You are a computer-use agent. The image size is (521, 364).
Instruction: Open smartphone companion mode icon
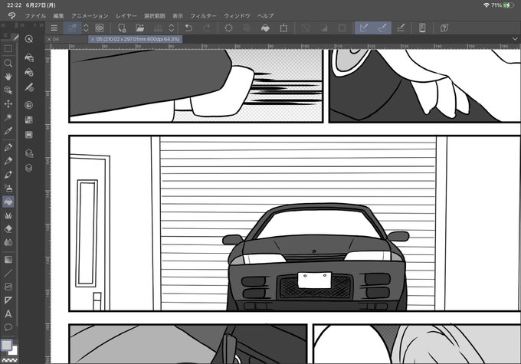pyautogui.click(x=422, y=28)
